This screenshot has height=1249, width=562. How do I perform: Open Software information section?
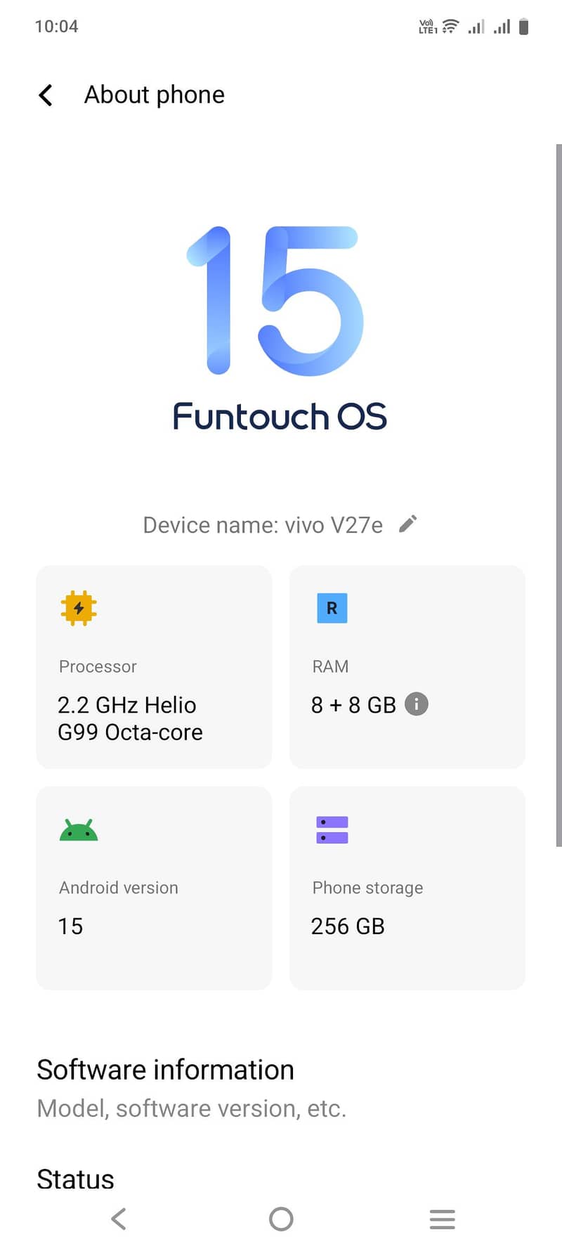pos(281,1088)
